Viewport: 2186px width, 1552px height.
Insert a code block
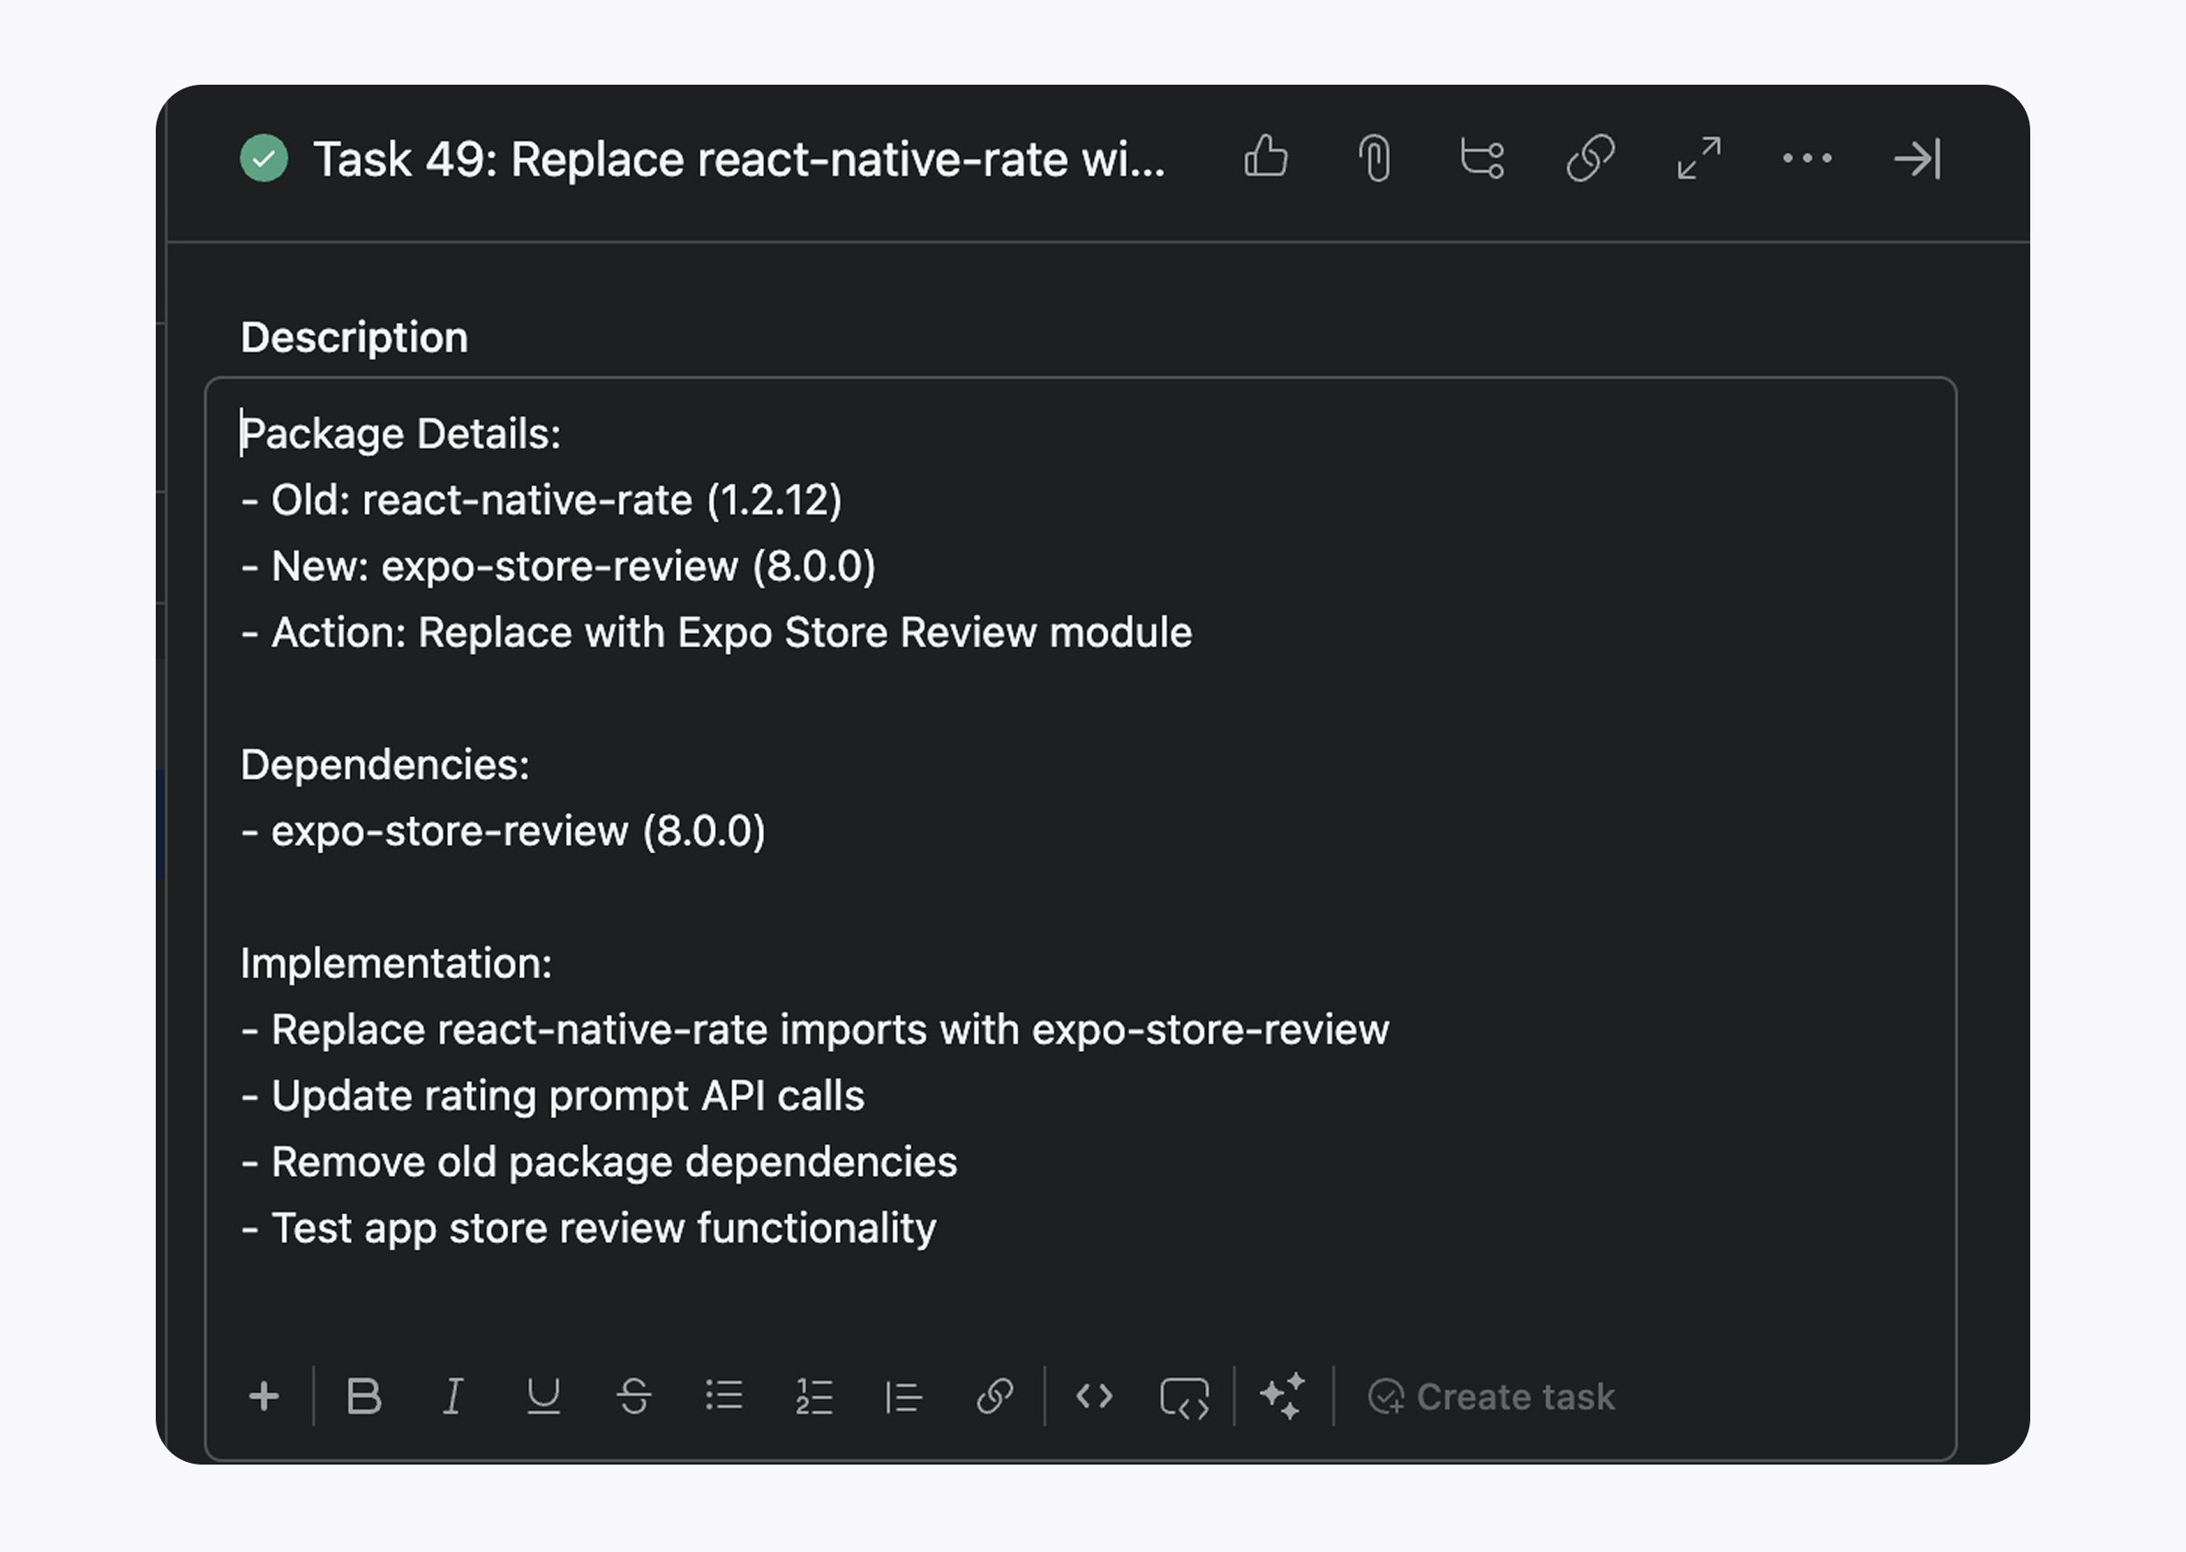pos(1185,1398)
